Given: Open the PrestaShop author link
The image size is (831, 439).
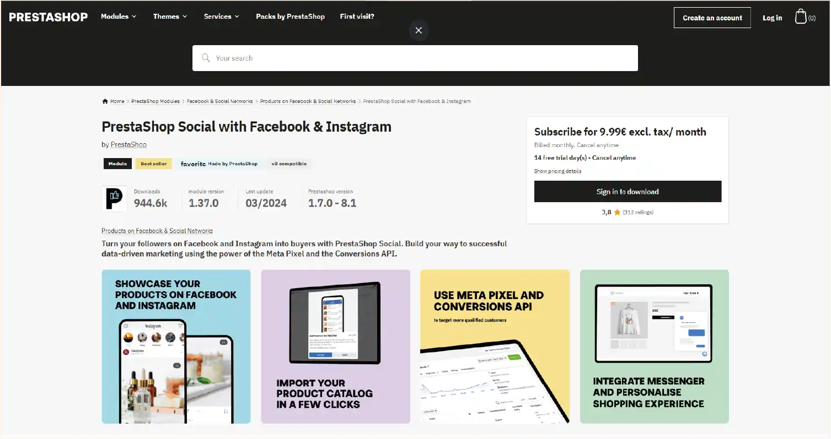Looking at the screenshot, I should click(x=128, y=144).
